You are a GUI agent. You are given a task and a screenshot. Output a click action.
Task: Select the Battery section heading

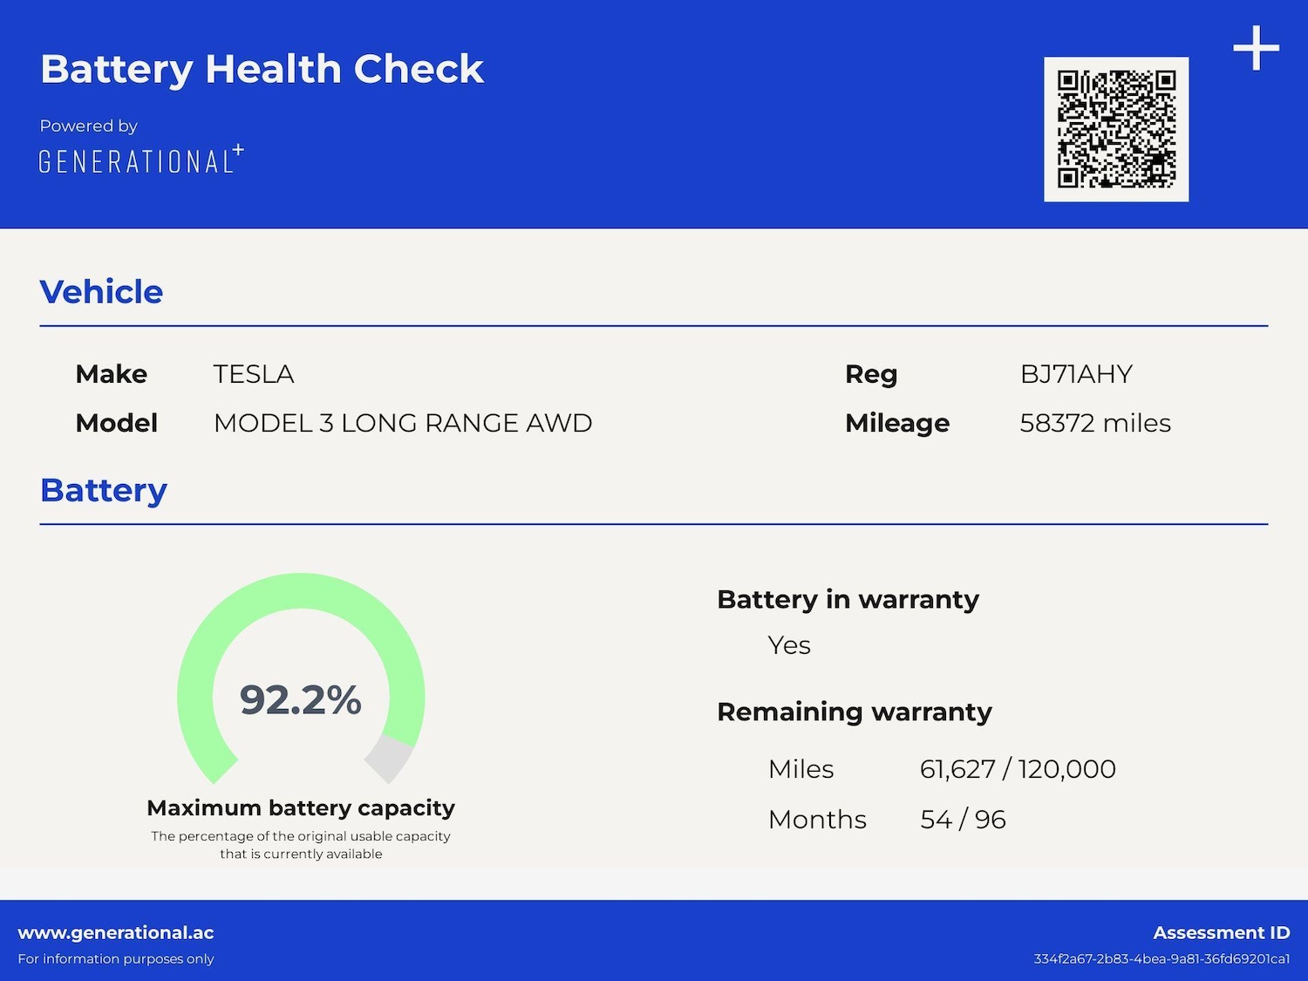104,490
